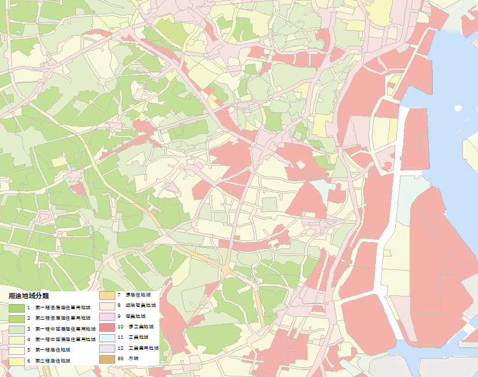478x377 pixels.
Task: Select the legend swatch numbered 4
Action: coord(16,339)
